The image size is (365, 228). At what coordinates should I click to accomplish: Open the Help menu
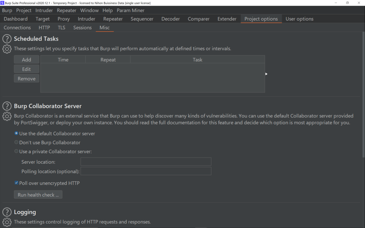click(x=107, y=10)
